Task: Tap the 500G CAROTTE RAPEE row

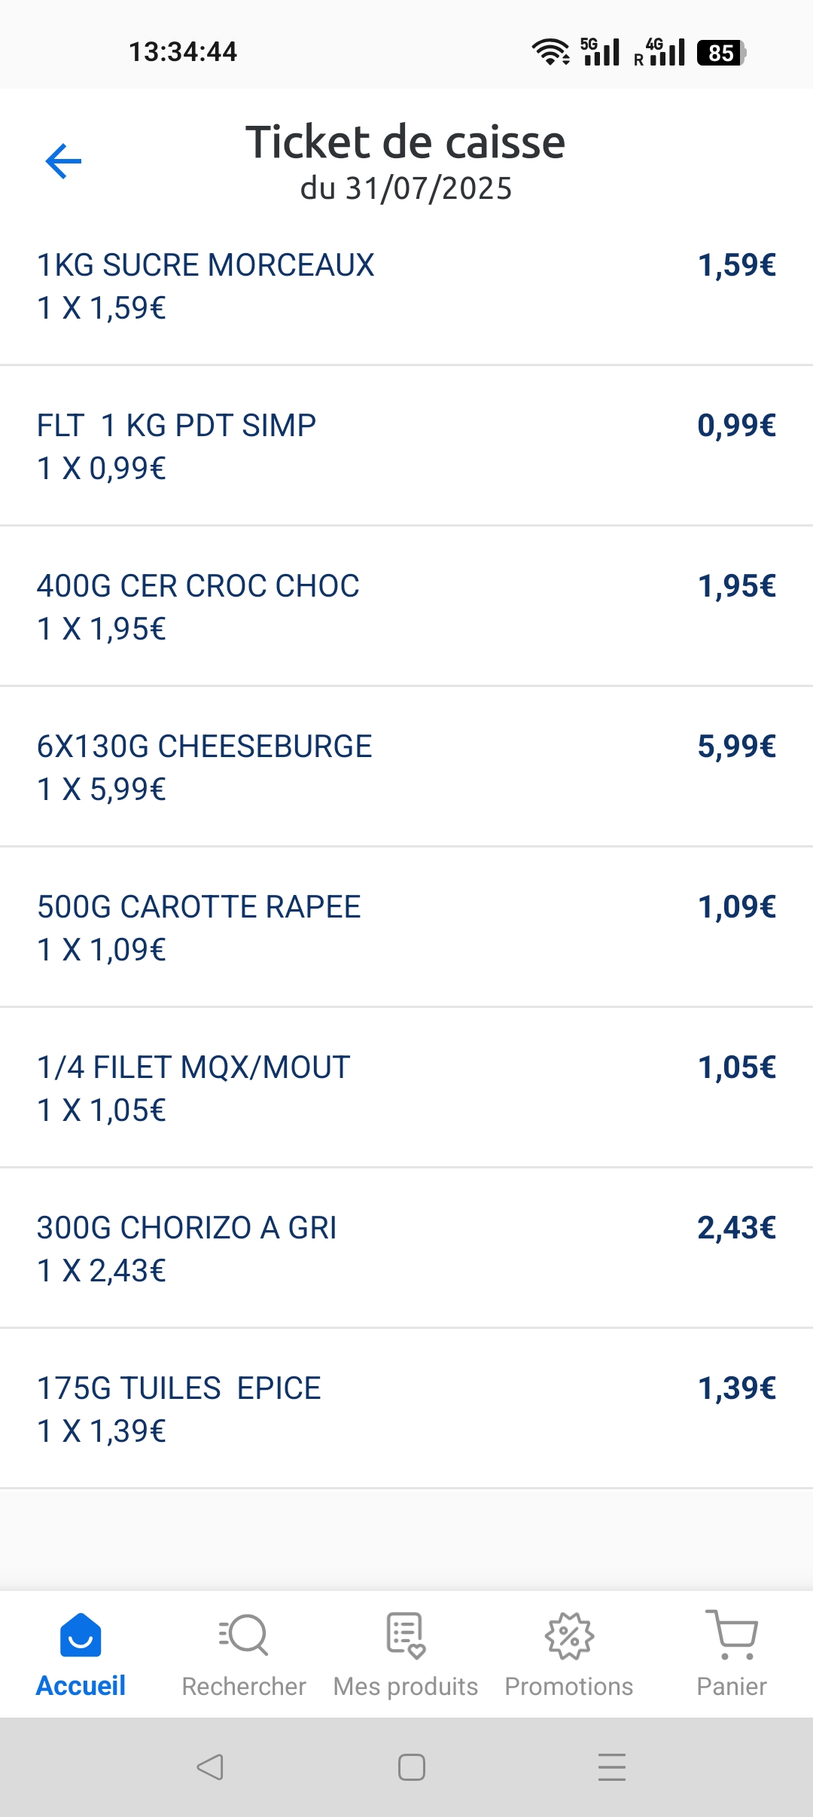Action: point(199,907)
